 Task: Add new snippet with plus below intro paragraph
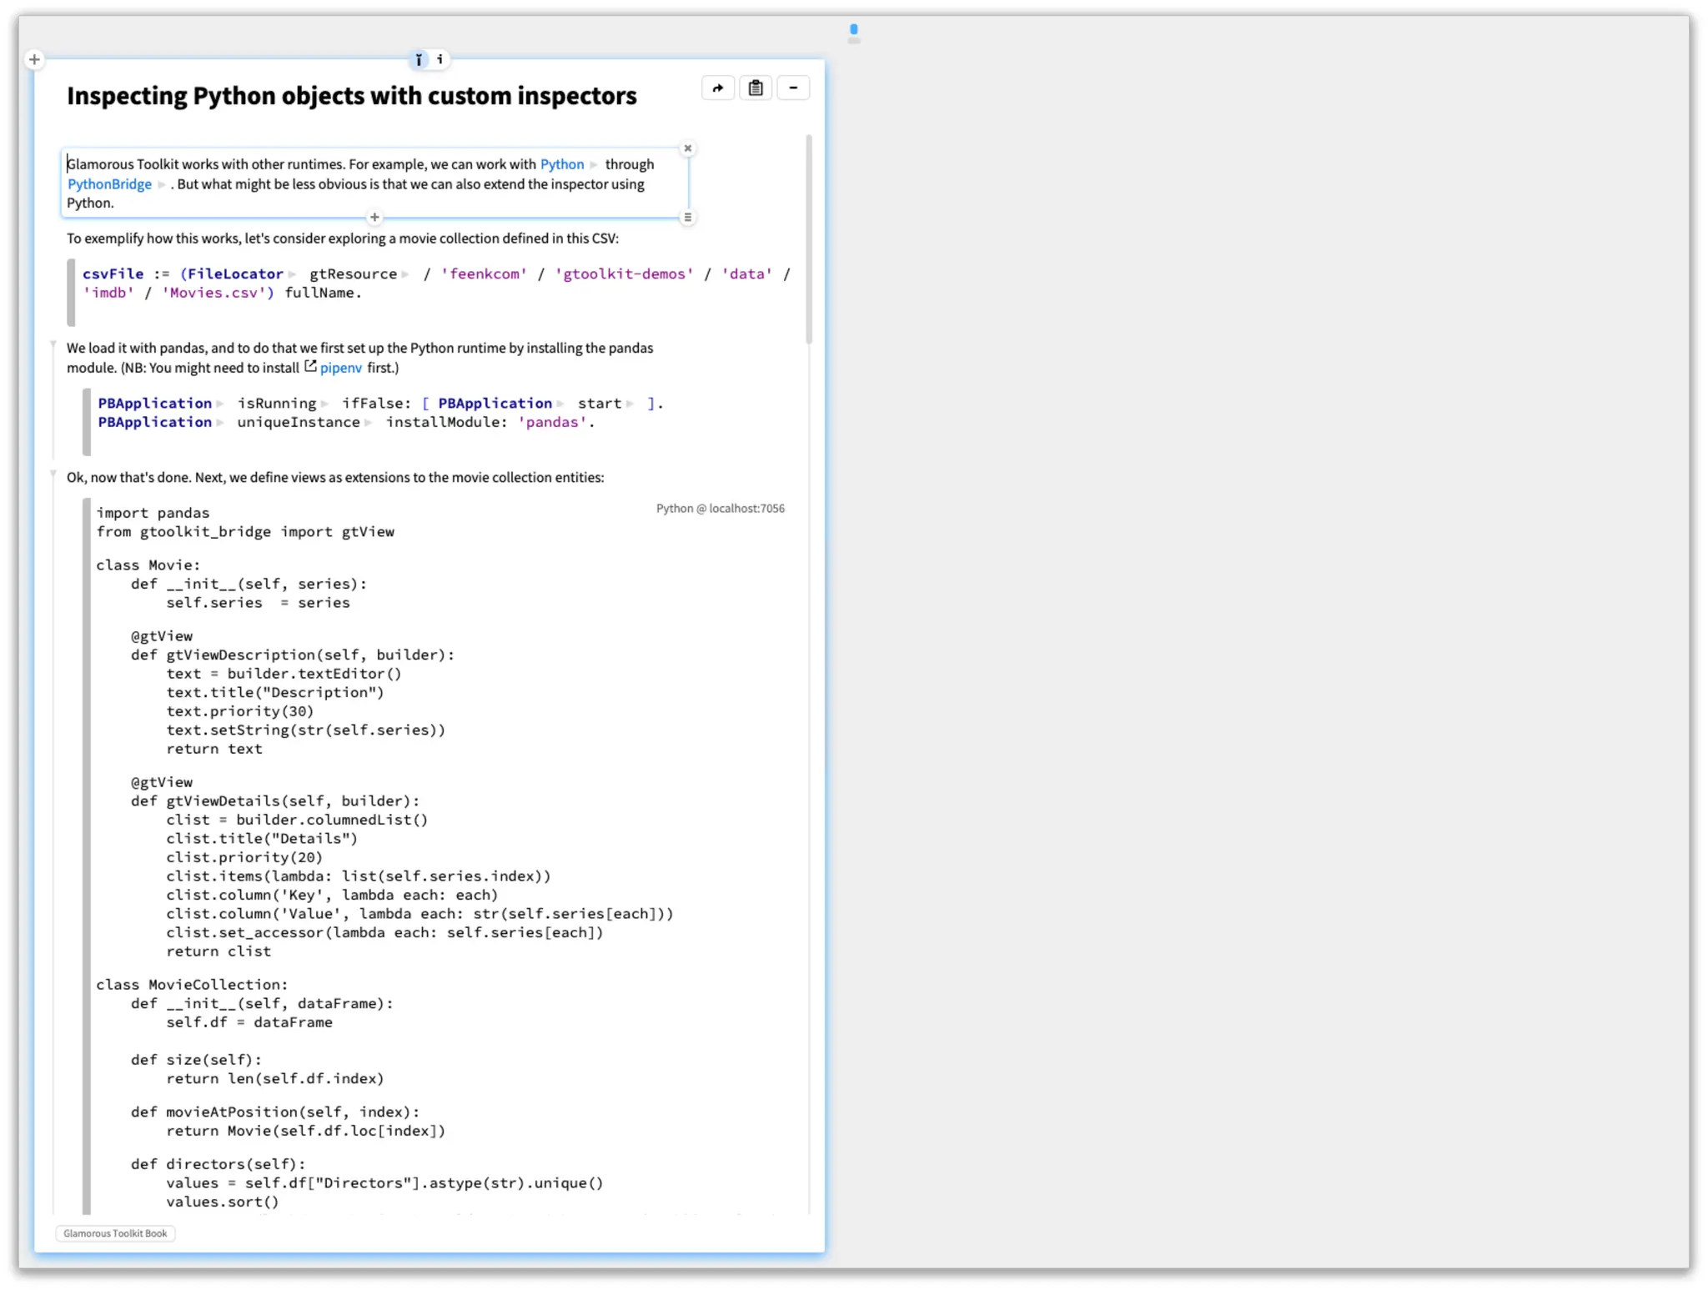[x=374, y=218]
